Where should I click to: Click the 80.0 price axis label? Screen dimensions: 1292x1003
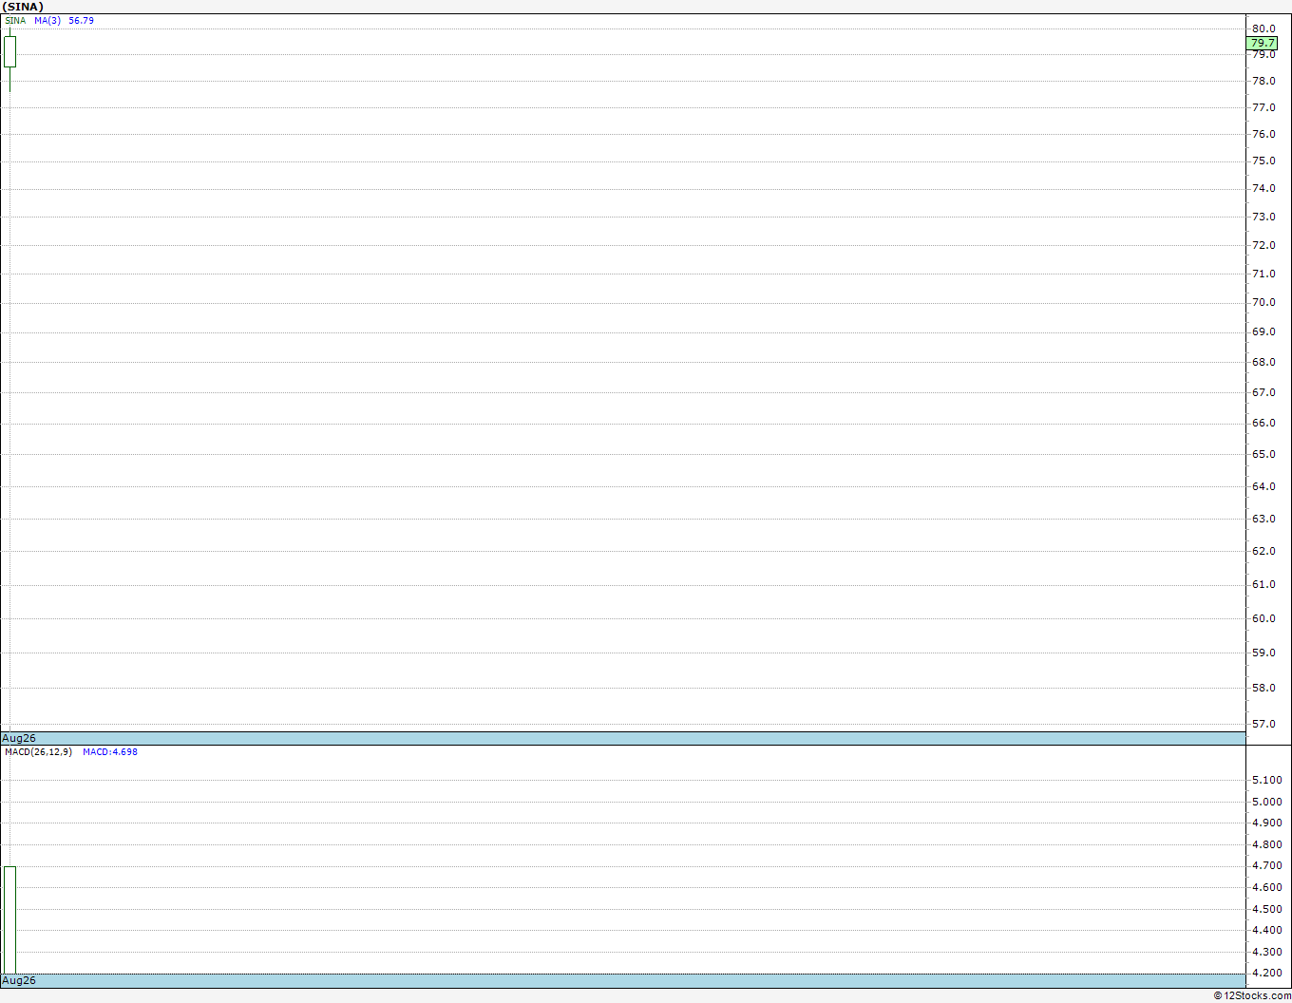(1263, 28)
